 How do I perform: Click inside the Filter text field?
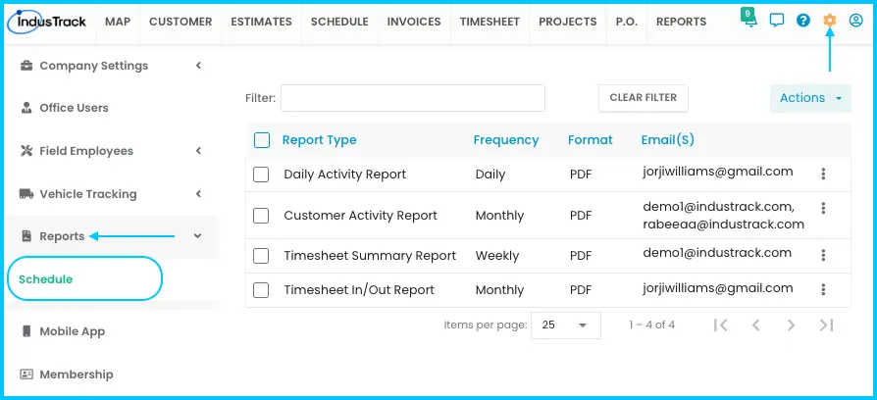coord(413,98)
